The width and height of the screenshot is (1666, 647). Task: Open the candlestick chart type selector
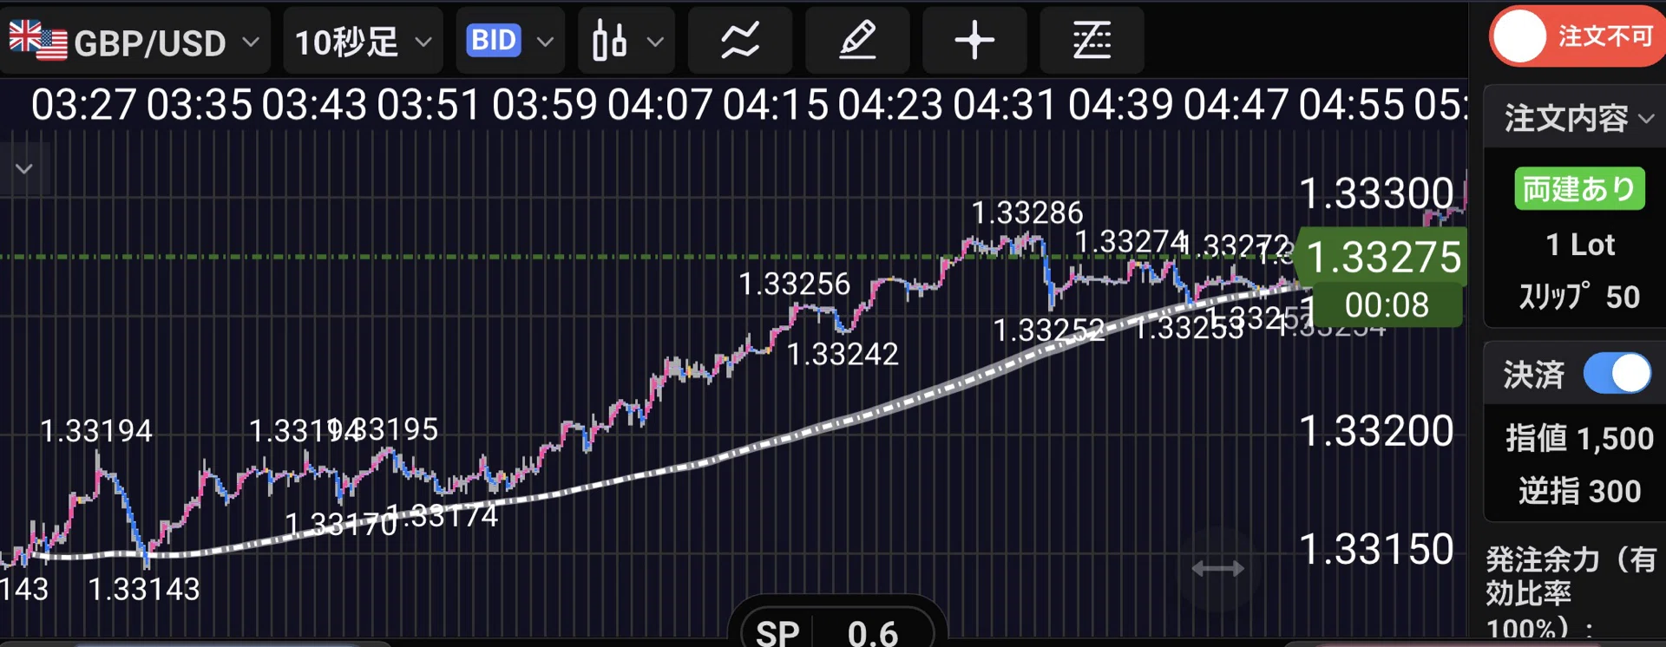(626, 41)
